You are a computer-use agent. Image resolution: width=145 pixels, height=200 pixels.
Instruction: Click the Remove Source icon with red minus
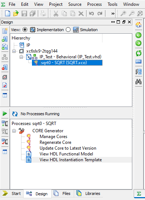(x=5, y=67)
